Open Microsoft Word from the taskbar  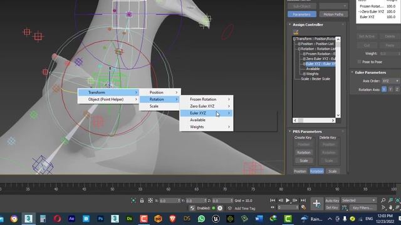259,219
